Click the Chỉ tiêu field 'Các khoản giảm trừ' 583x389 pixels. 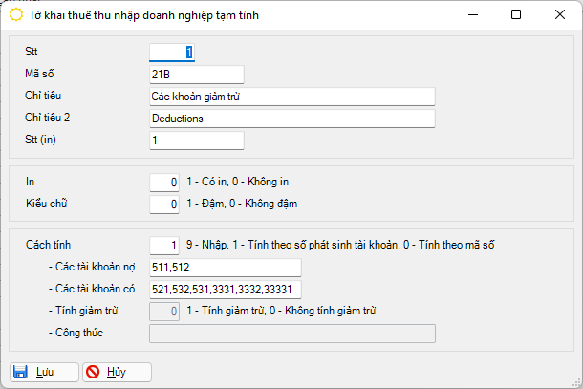291,97
